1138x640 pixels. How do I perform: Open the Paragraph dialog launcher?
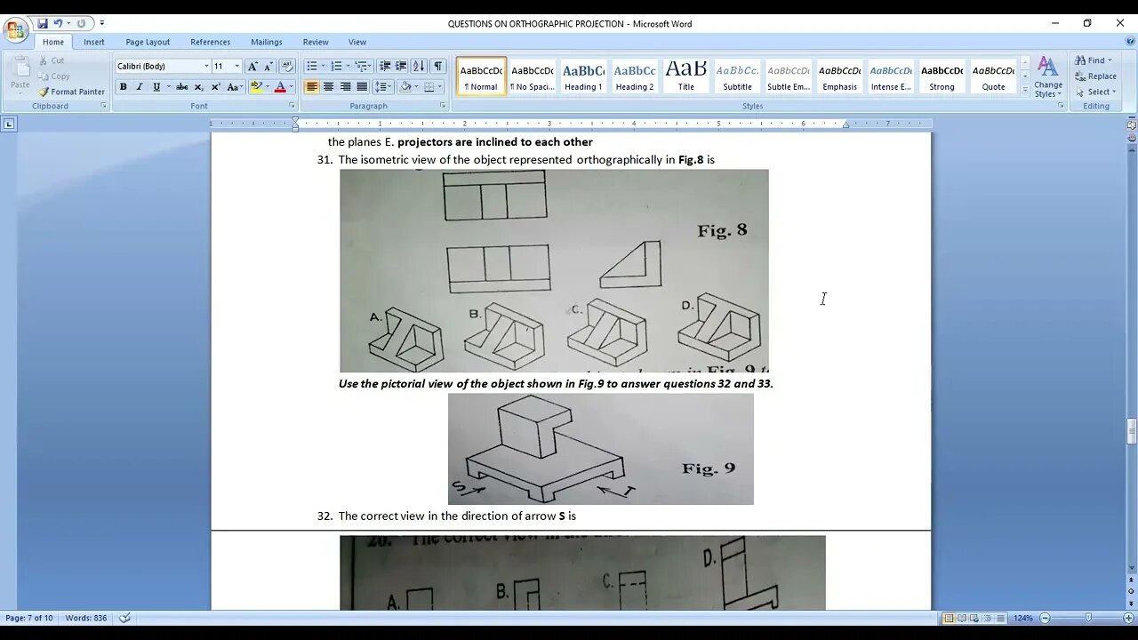tap(443, 106)
